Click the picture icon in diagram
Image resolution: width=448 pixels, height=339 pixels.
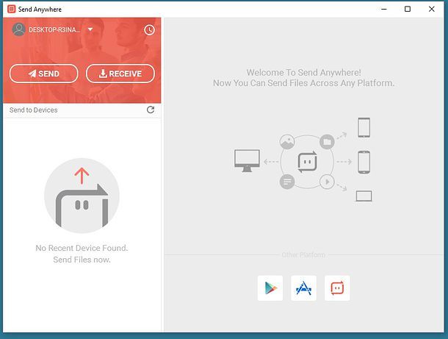(287, 142)
